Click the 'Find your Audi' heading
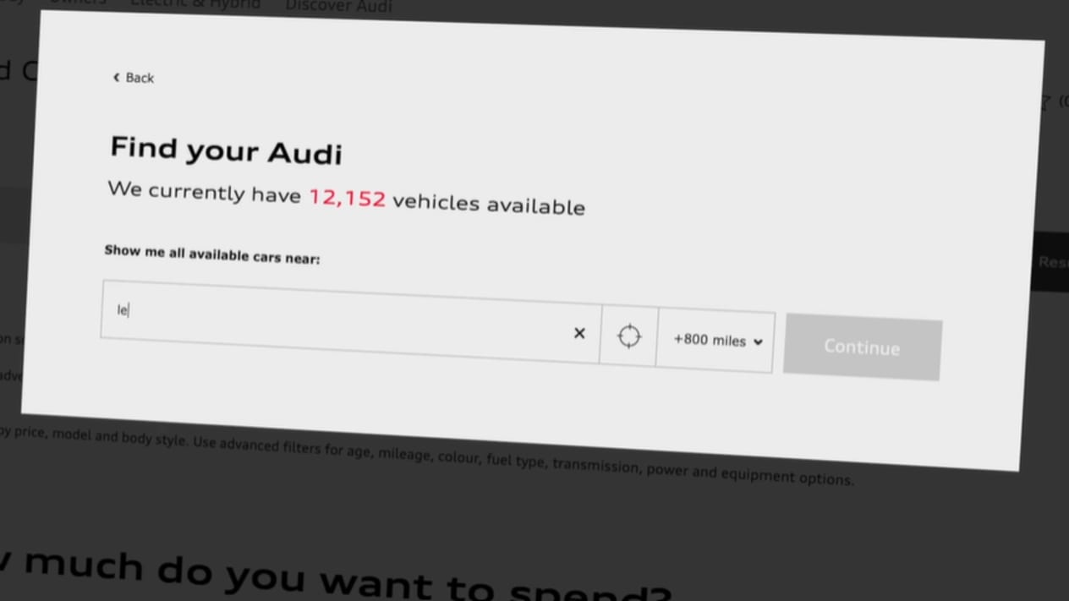 (226, 150)
